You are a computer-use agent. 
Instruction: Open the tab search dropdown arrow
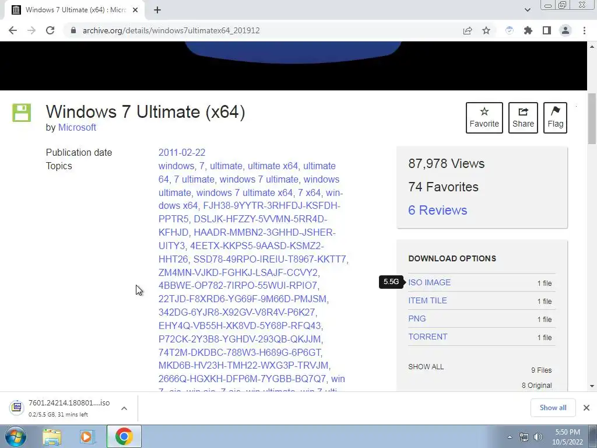click(x=527, y=10)
